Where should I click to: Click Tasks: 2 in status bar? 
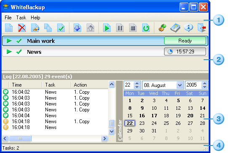point(11,148)
